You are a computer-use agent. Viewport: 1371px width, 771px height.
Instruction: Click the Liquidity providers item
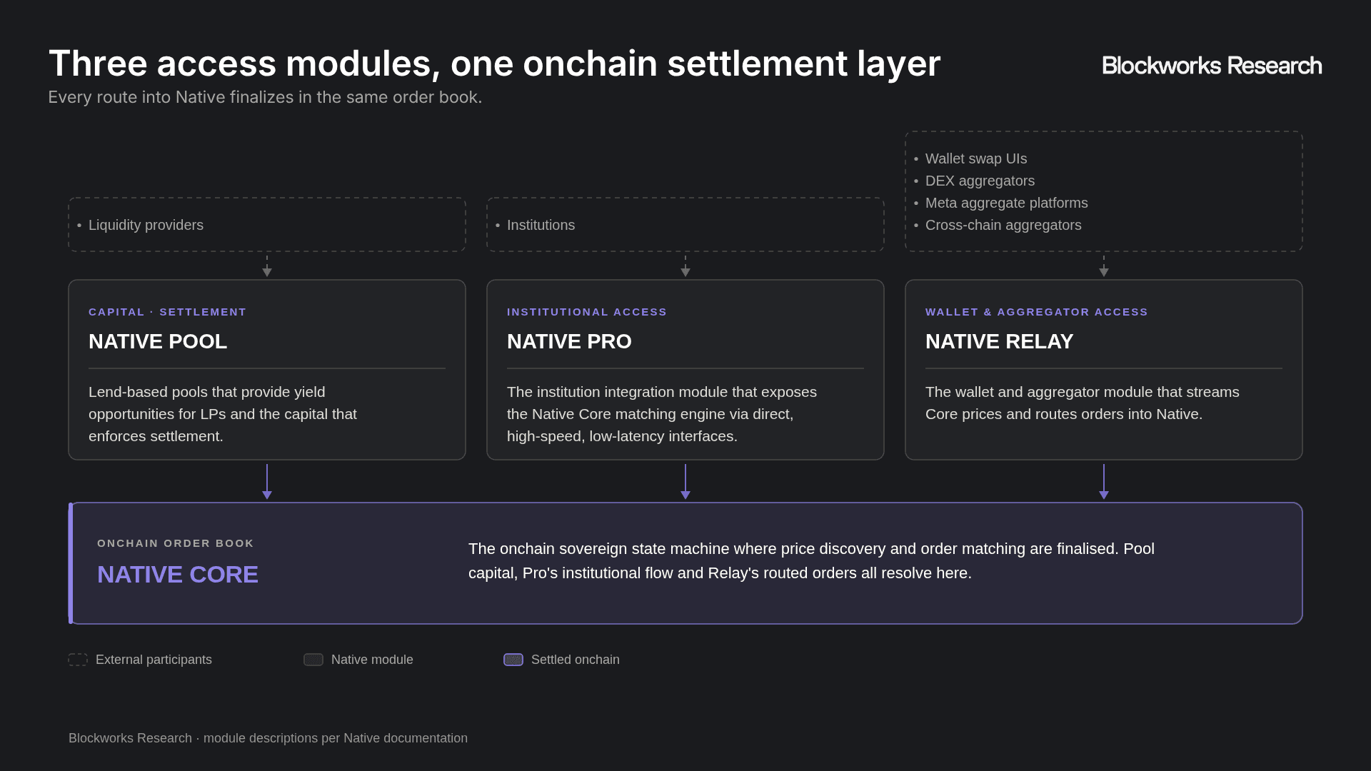[146, 225]
